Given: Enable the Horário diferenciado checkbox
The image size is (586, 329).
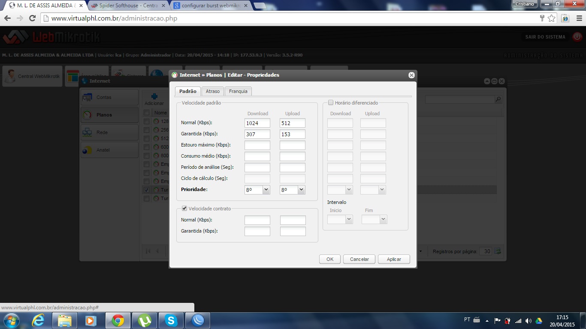Looking at the screenshot, I should click(x=331, y=103).
